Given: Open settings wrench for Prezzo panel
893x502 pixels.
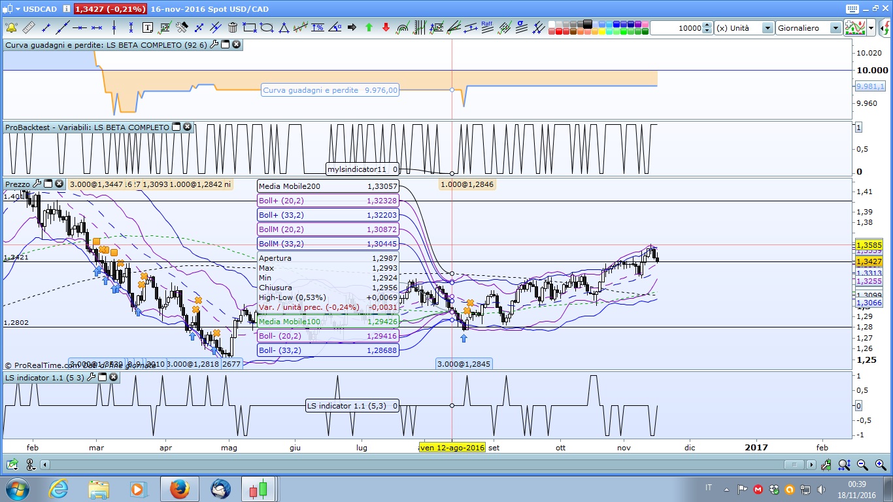Looking at the screenshot, I should click(x=37, y=184).
